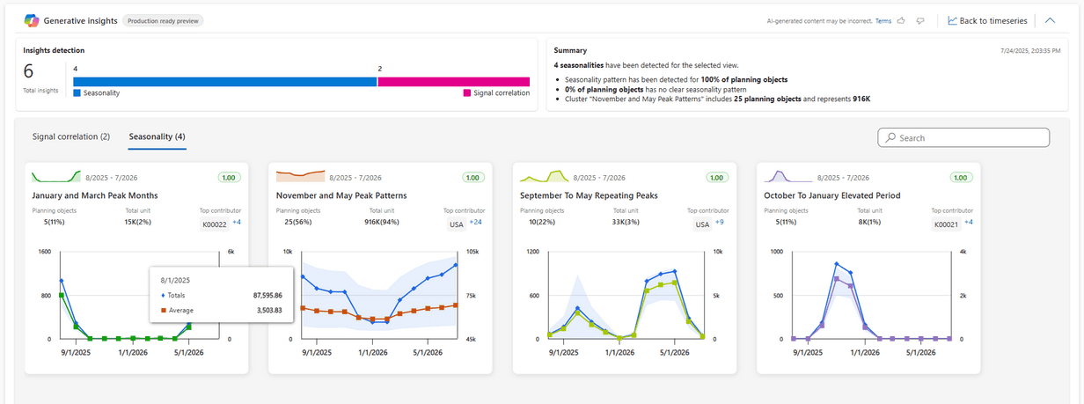Click peak data point in October card chart
This screenshot has height=404, width=1084.
click(836, 264)
